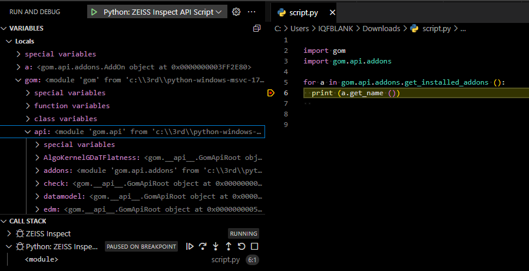The height and width of the screenshot is (271, 529).
Task: Collapse the Locals variables group
Action: [9, 41]
